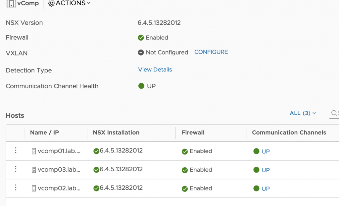Click the UP channel link for vcomp01
The image size is (339, 206).
(x=266, y=151)
